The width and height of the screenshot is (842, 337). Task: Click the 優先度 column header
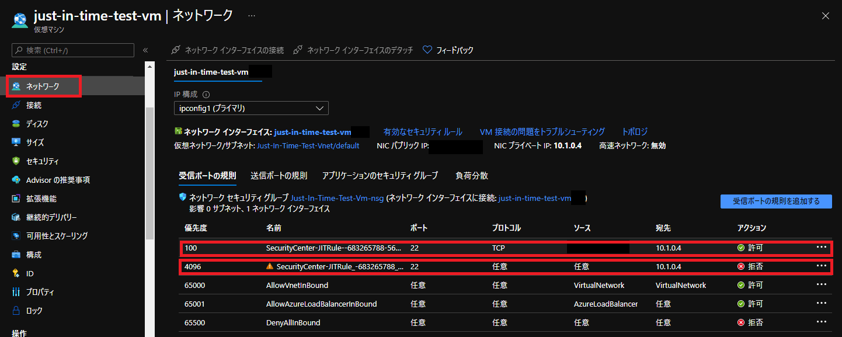(x=196, y=228)
